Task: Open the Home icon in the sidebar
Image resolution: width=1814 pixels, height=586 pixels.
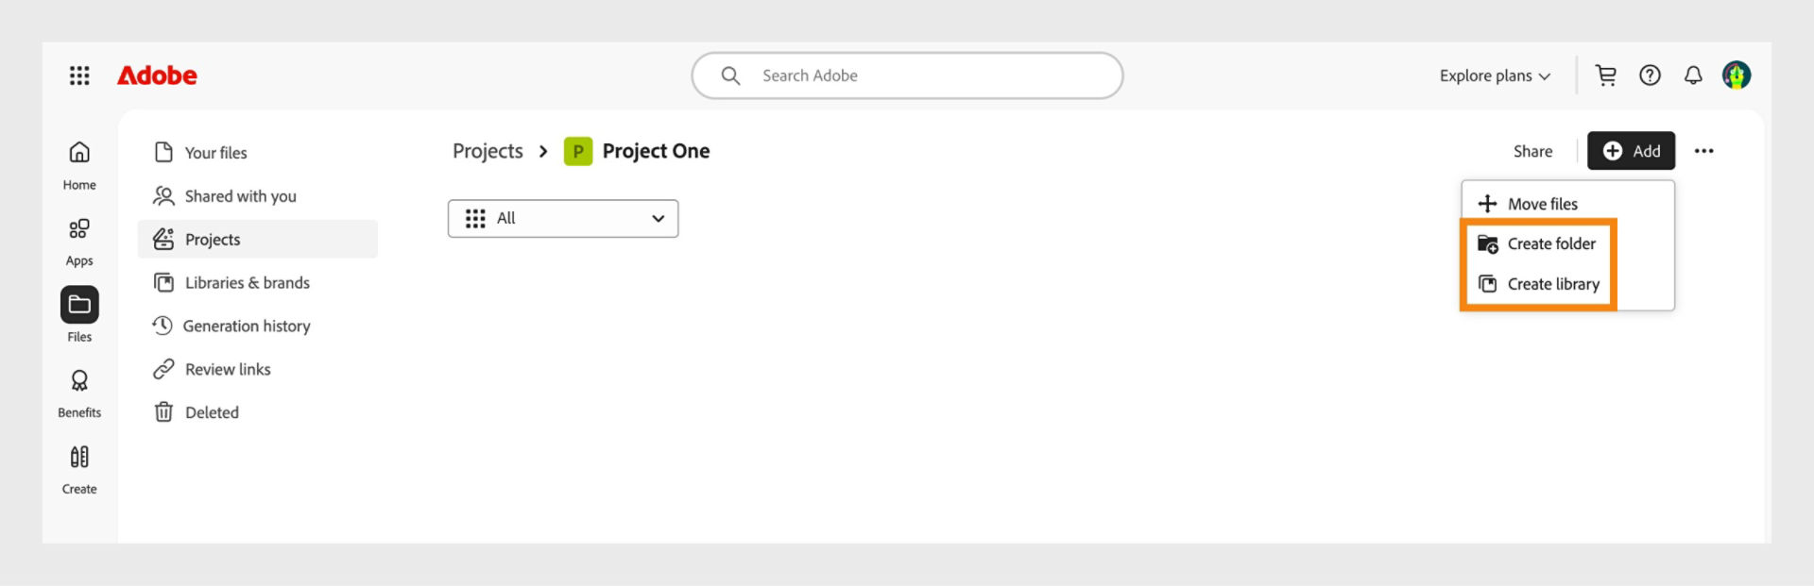Action: click(x=78, y=162)
